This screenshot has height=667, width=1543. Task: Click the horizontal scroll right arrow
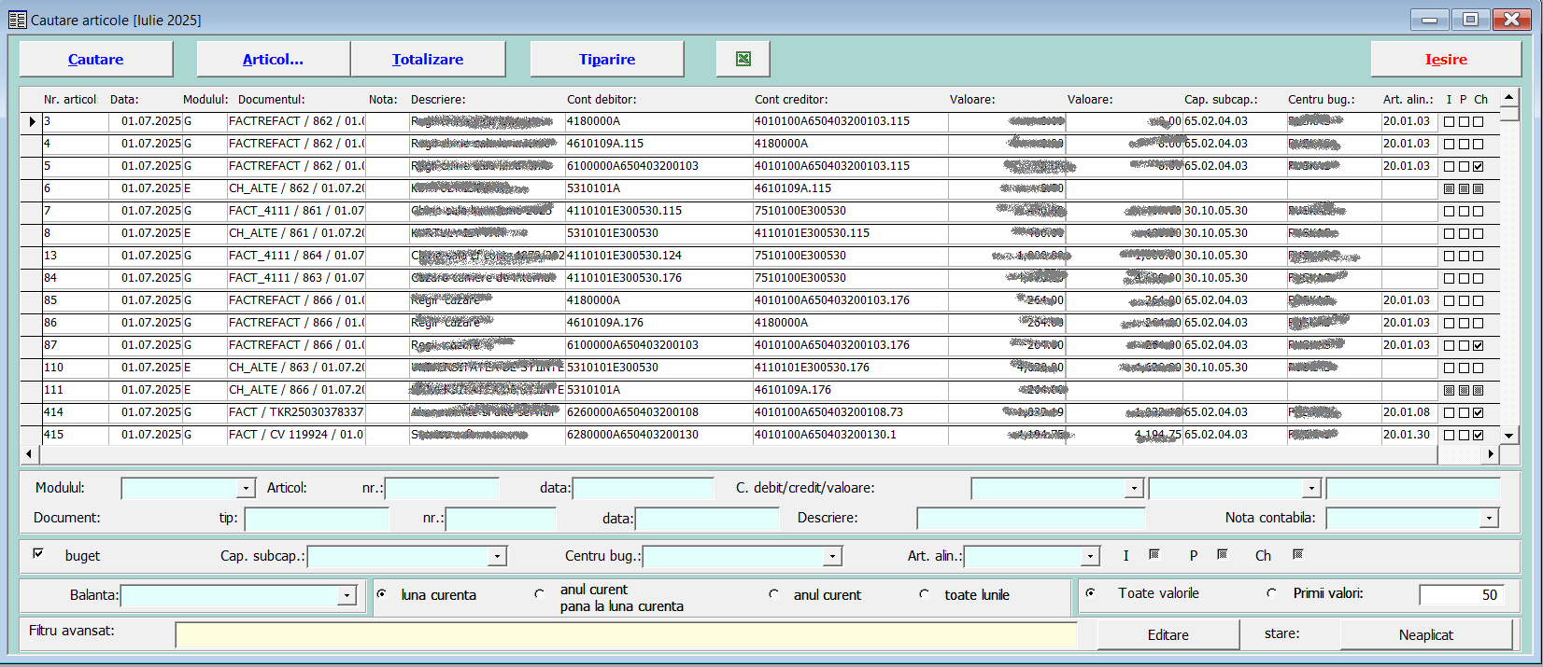coord(1491,454)
